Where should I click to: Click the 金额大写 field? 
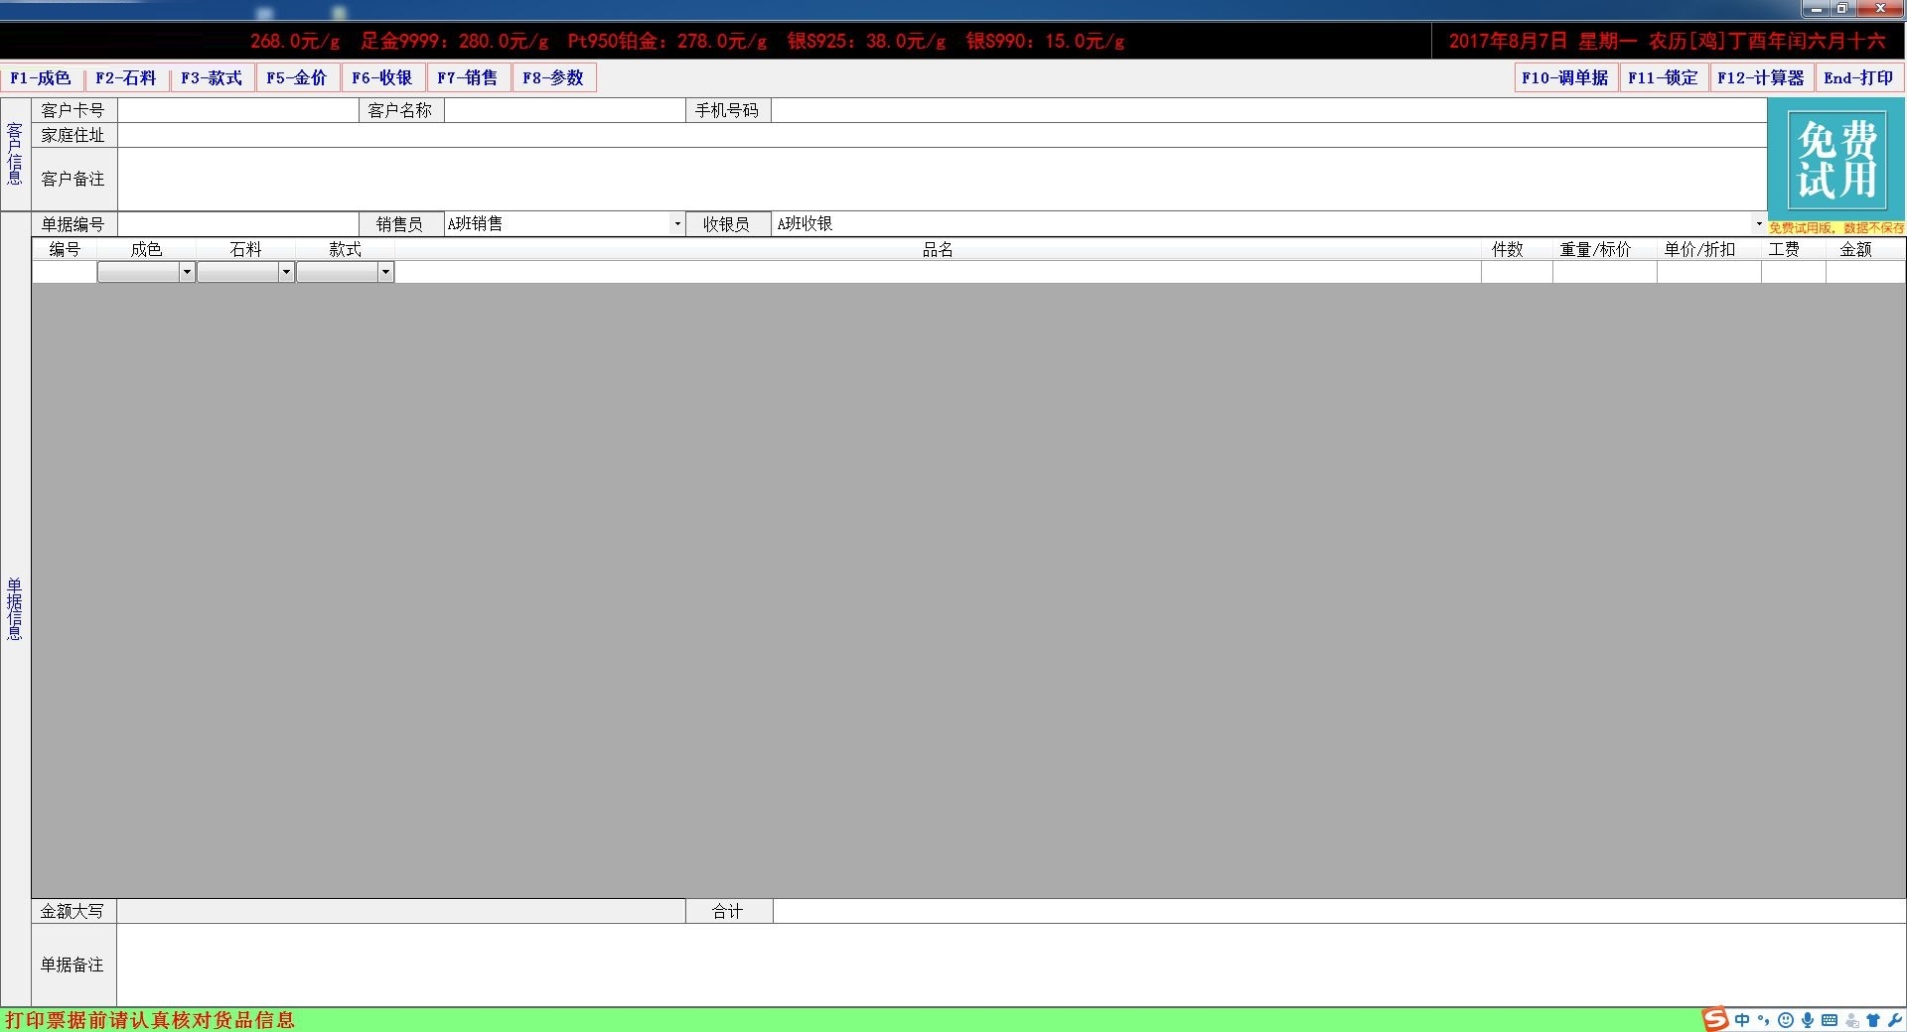coord(401,911)
